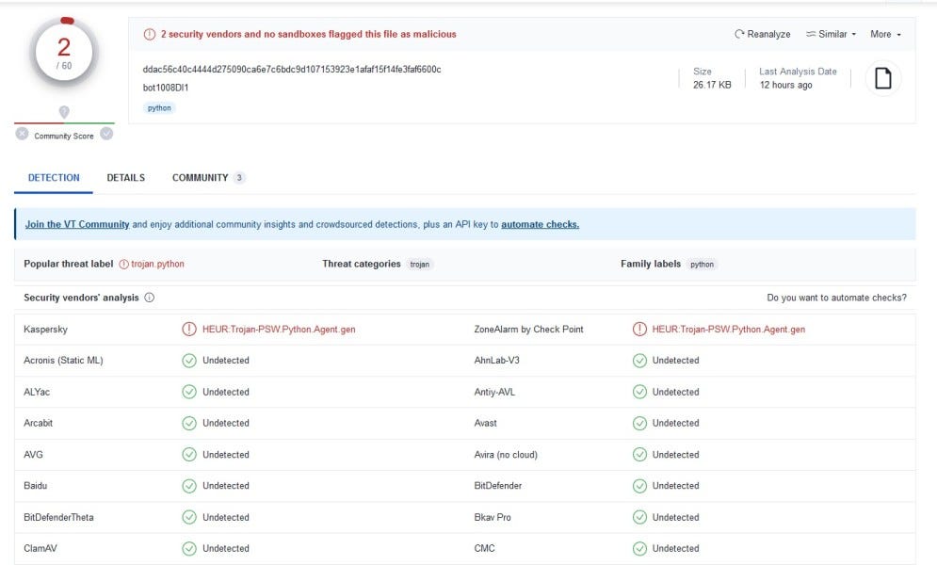The width and height of the screenshot is (937, 565).
Task: Toggle the chevron vote button beside Community Score
Action: click(106, 134)
